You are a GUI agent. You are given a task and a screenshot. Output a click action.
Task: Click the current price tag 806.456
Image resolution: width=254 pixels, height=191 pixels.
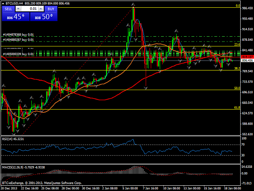point(247,60)
